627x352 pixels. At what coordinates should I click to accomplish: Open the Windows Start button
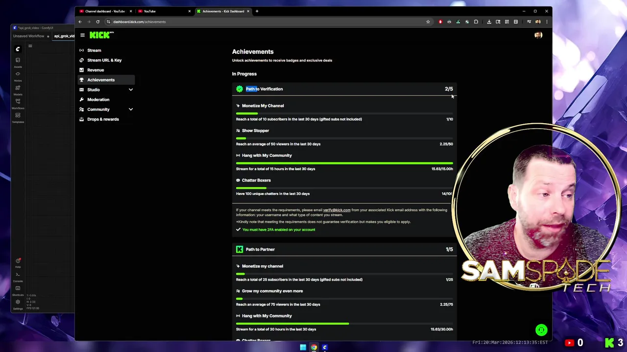coord(303,348)
